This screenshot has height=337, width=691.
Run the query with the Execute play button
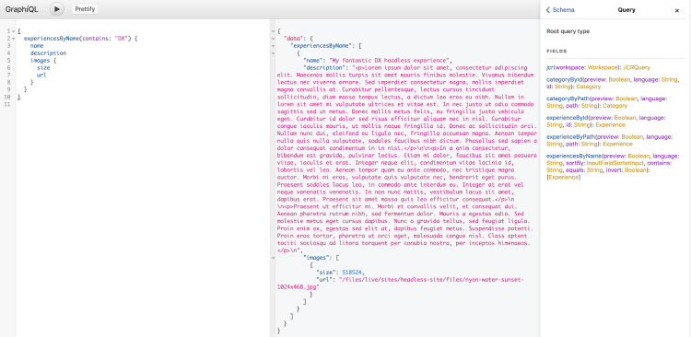point(57,9)
